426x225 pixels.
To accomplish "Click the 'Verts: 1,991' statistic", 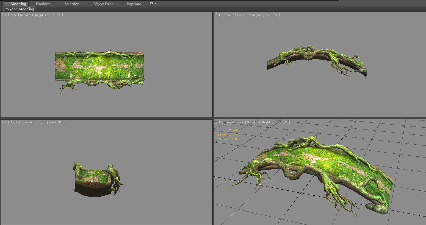I will 228,139.
